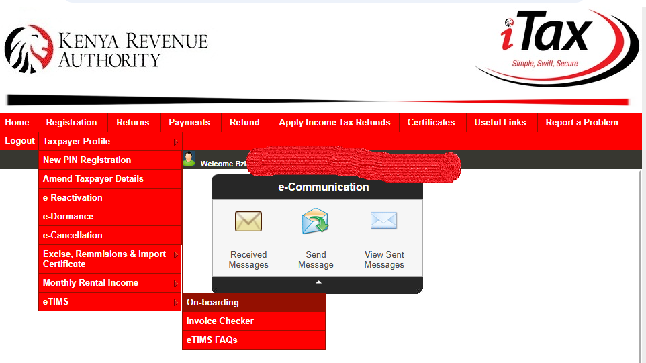Viewport: 646px width, 363px height.
Task: Click Logout
Action: (19, 141)
